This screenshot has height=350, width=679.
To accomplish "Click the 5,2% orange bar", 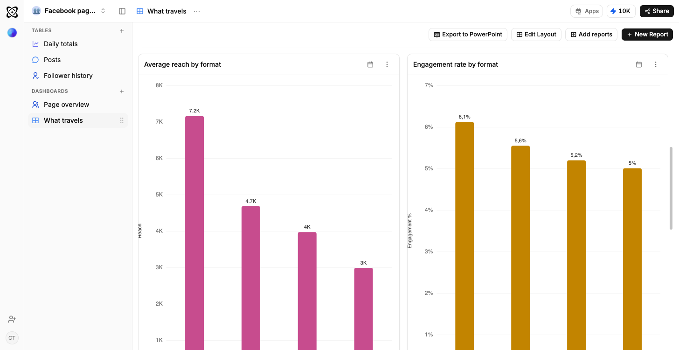I will 576,255.
